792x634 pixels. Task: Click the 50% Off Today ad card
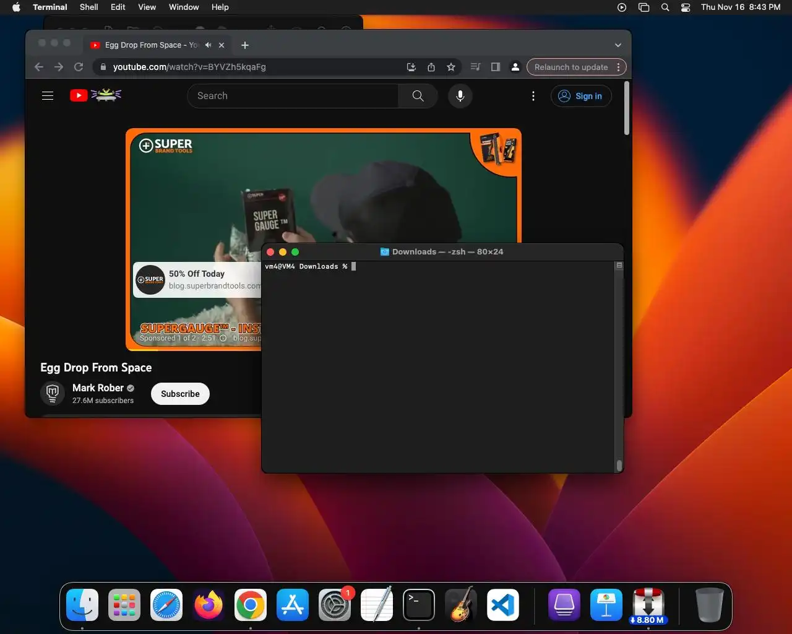tap(198, 280)
